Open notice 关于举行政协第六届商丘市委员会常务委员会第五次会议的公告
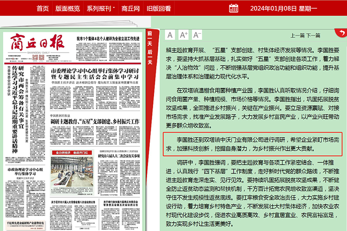Screen dimensions: 347x231 coord(120,203)
